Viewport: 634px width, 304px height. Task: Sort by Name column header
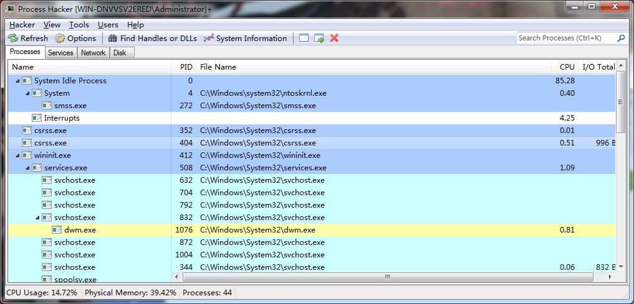[89, 67]
